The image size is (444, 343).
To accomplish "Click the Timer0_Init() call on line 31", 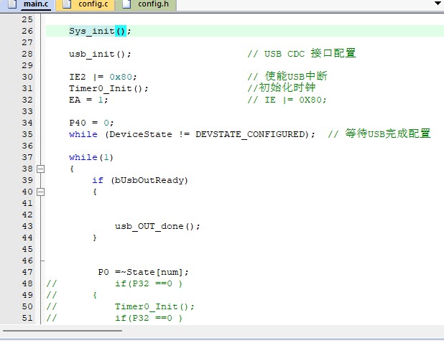I will 108,88.
